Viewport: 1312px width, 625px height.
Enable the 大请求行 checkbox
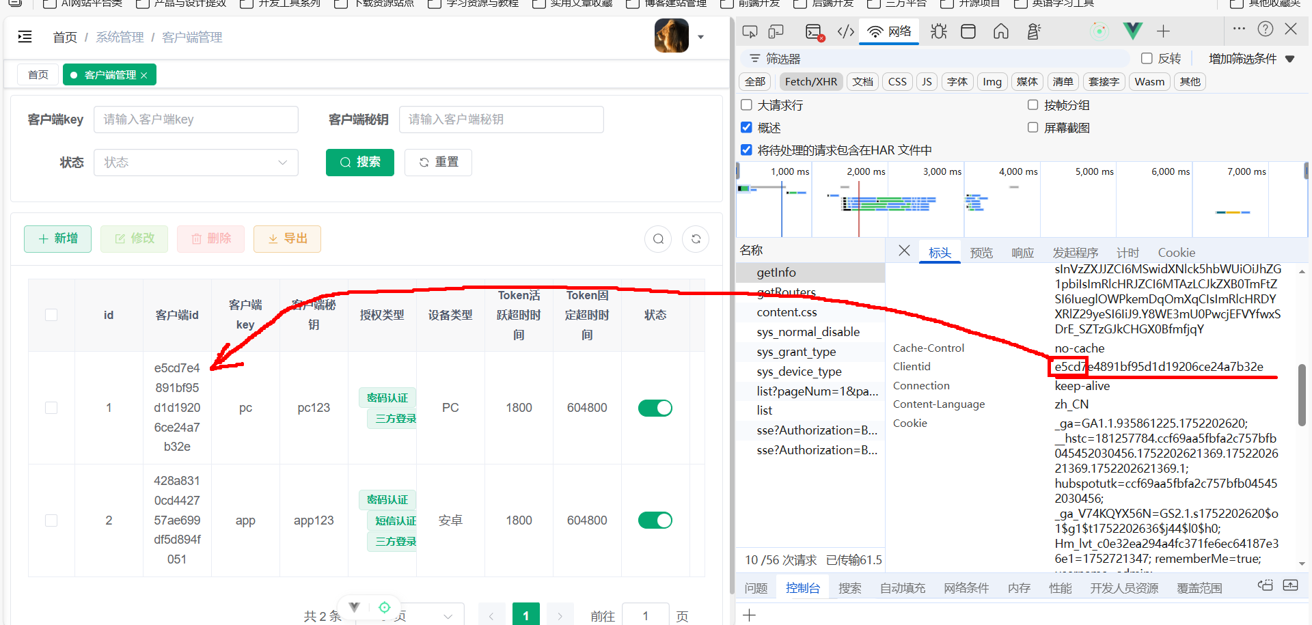747,105
